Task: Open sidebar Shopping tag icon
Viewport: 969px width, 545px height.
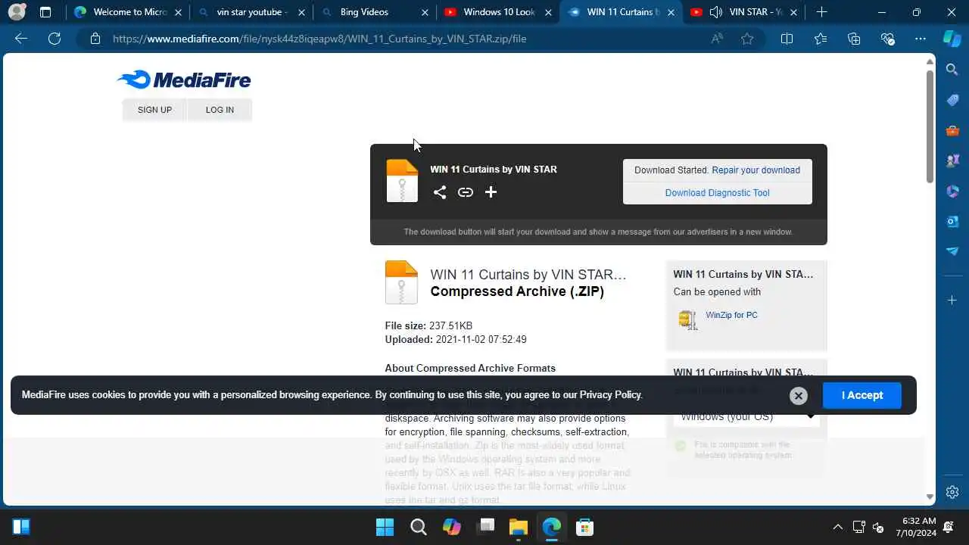Action: (952, 100)
